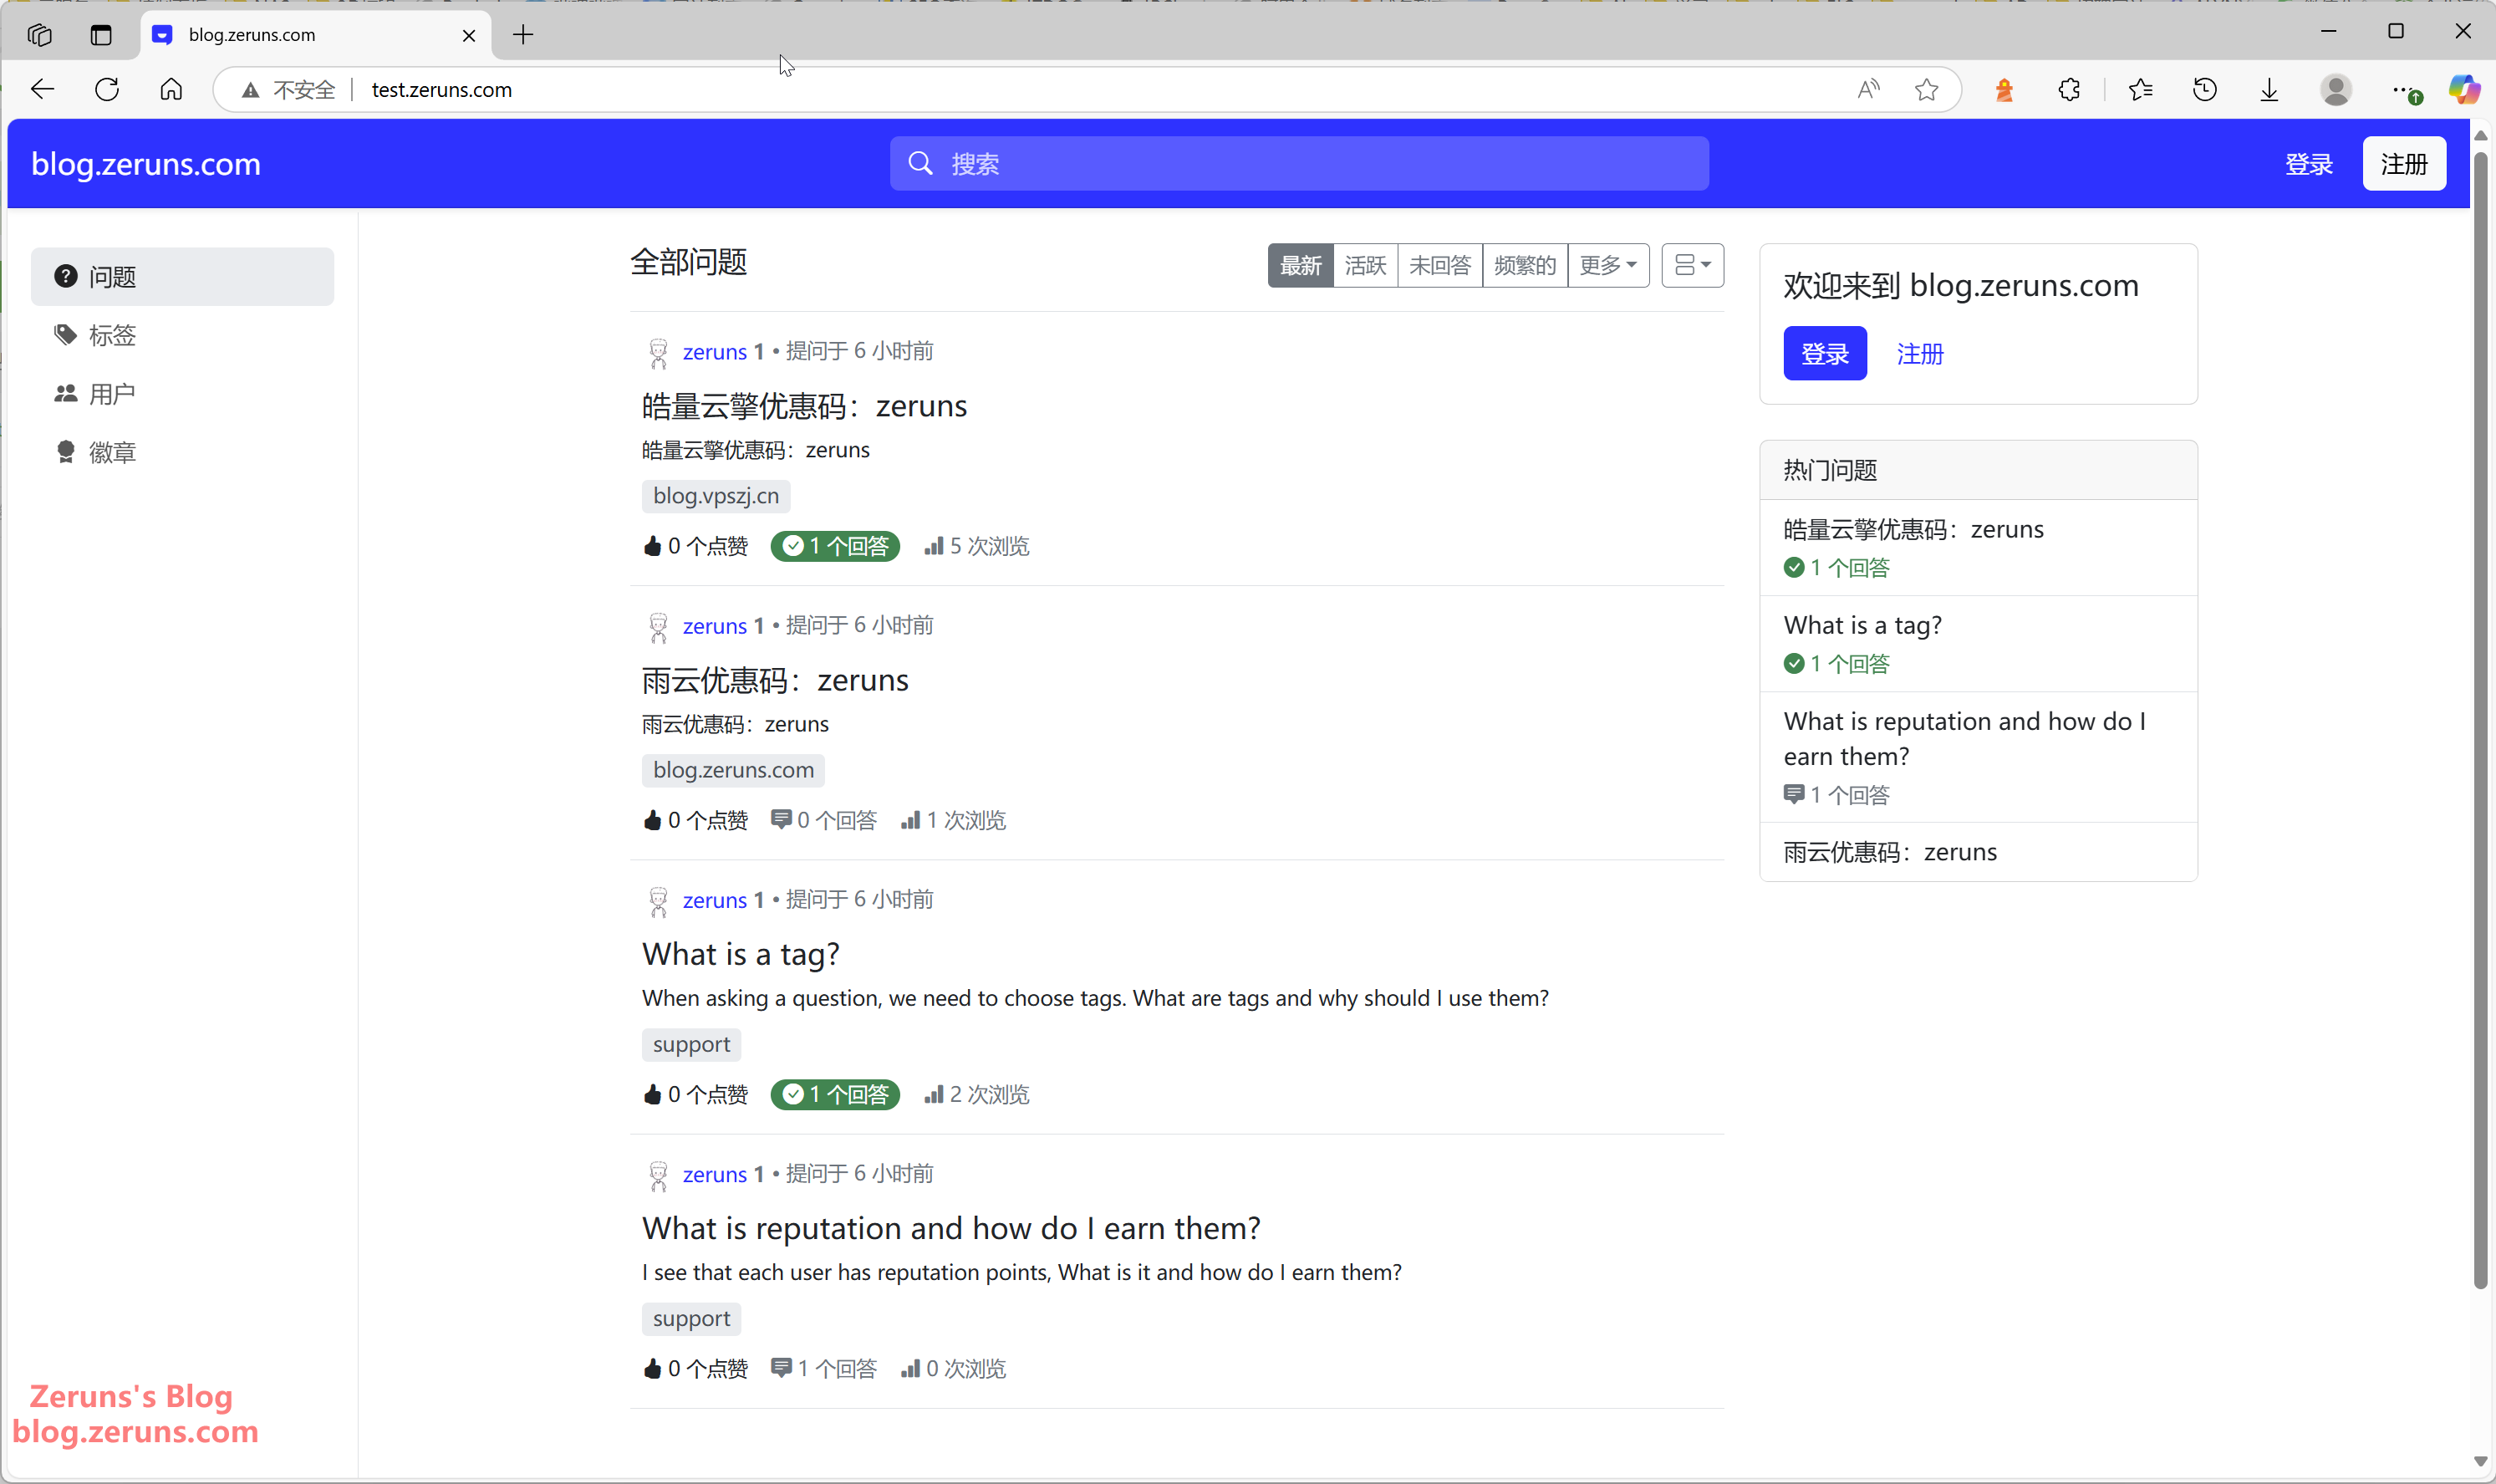This screenshot has height=1484, width=2496.
Task: Click zeruns username on 雨云优惠码 question
Action: tap(715, 626)
